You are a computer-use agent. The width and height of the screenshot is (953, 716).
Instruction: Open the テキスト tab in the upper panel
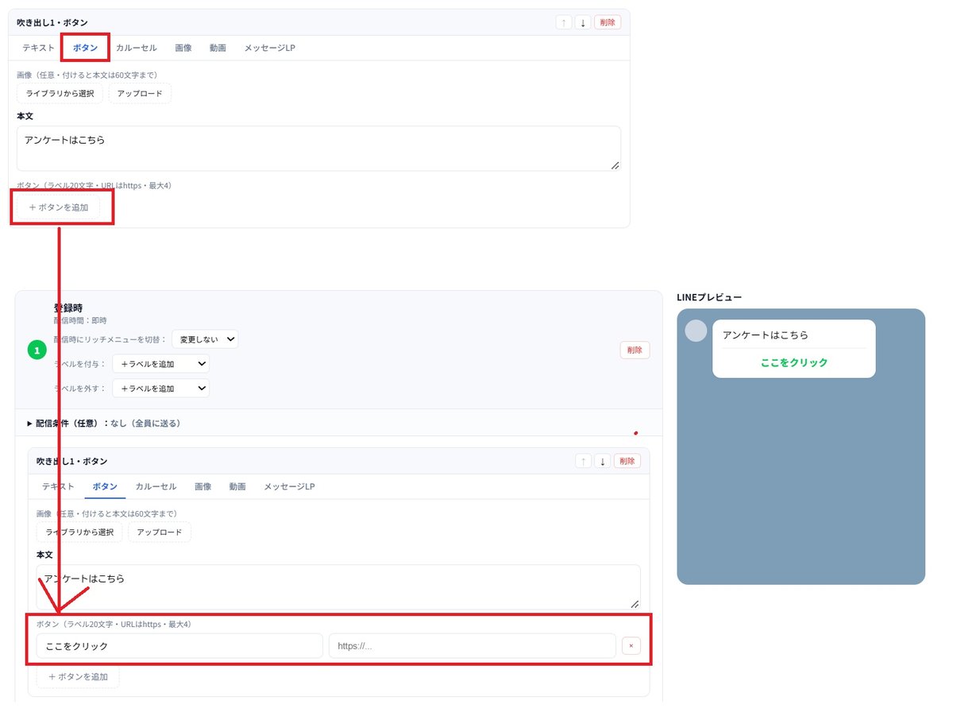pos(38,48)
